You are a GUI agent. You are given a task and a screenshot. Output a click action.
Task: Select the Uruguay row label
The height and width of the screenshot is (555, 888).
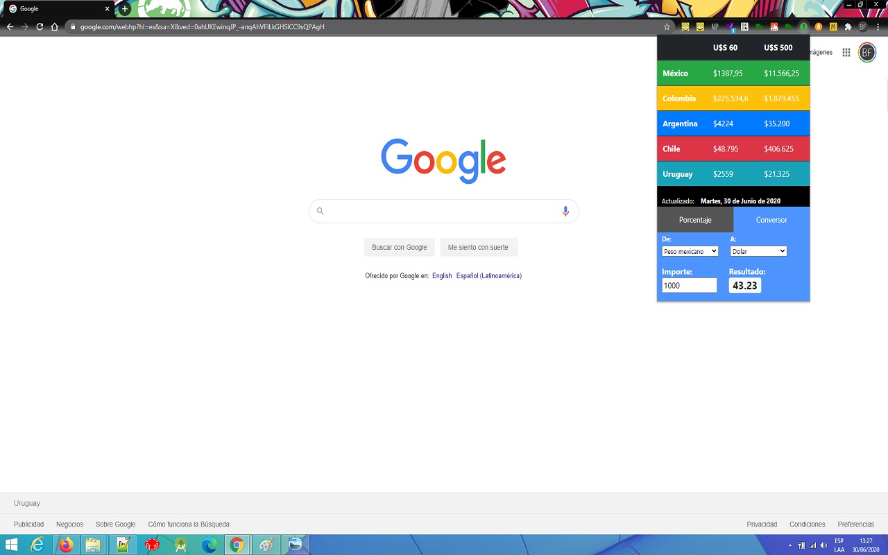pyautogui.click(x=678, y=174)
